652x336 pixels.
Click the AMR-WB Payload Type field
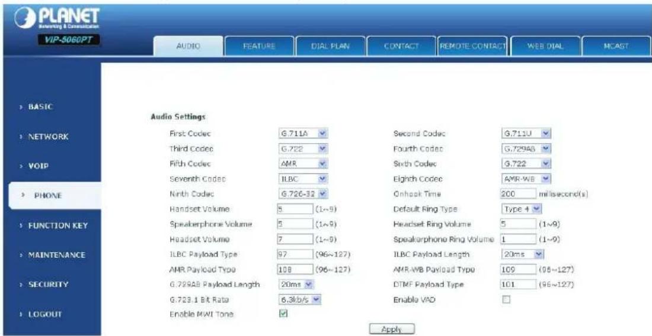518,269
